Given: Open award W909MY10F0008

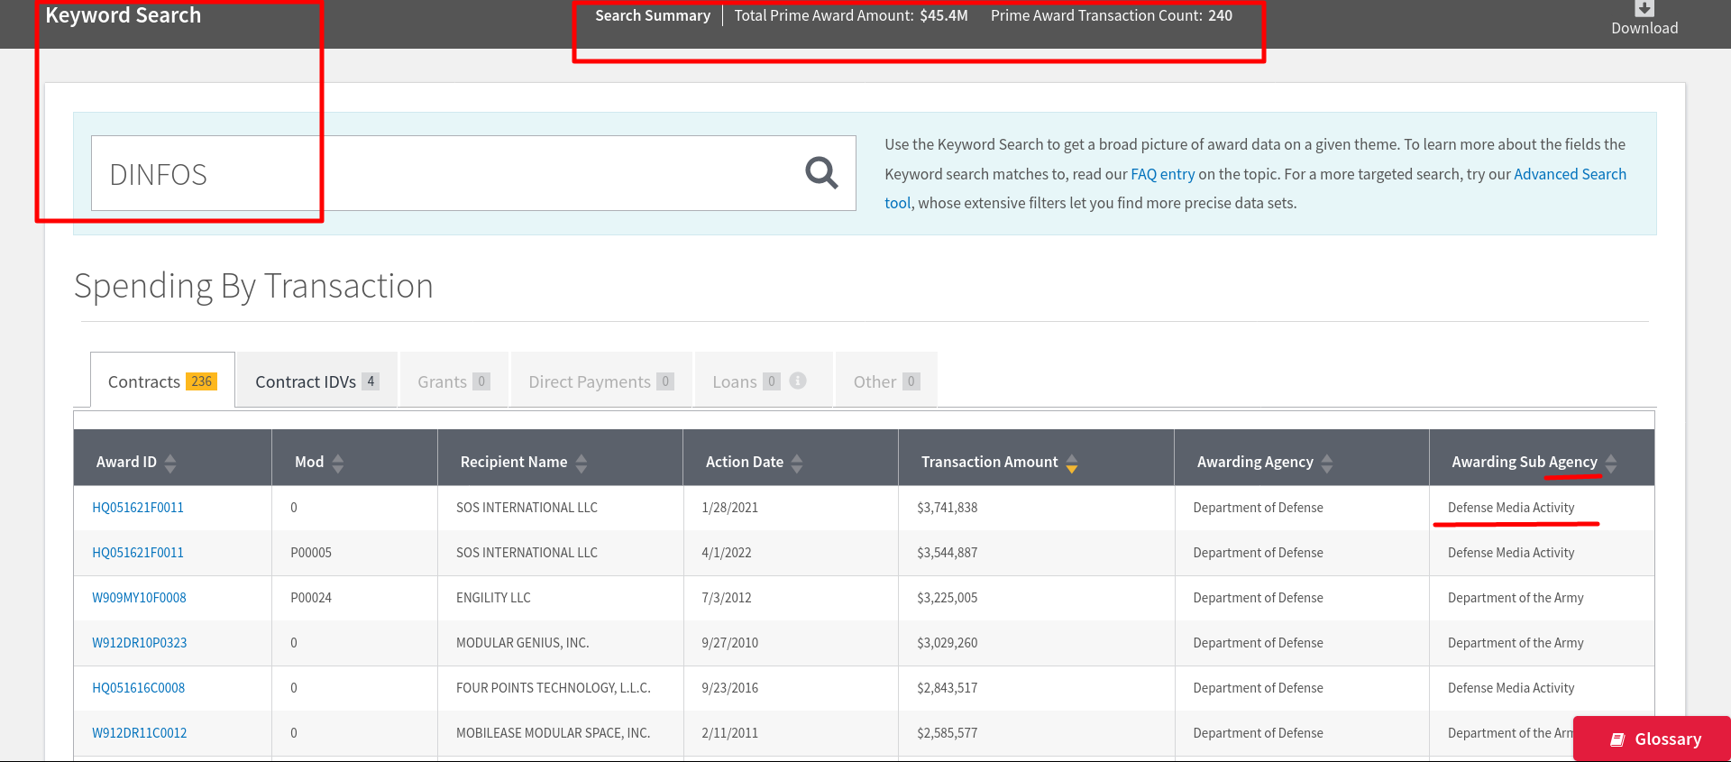Looking at the screenshot, I should (139, 598).
